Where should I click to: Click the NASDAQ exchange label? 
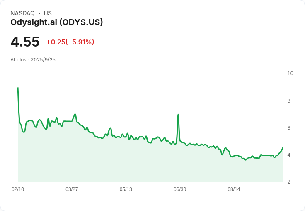pos(22,13)
